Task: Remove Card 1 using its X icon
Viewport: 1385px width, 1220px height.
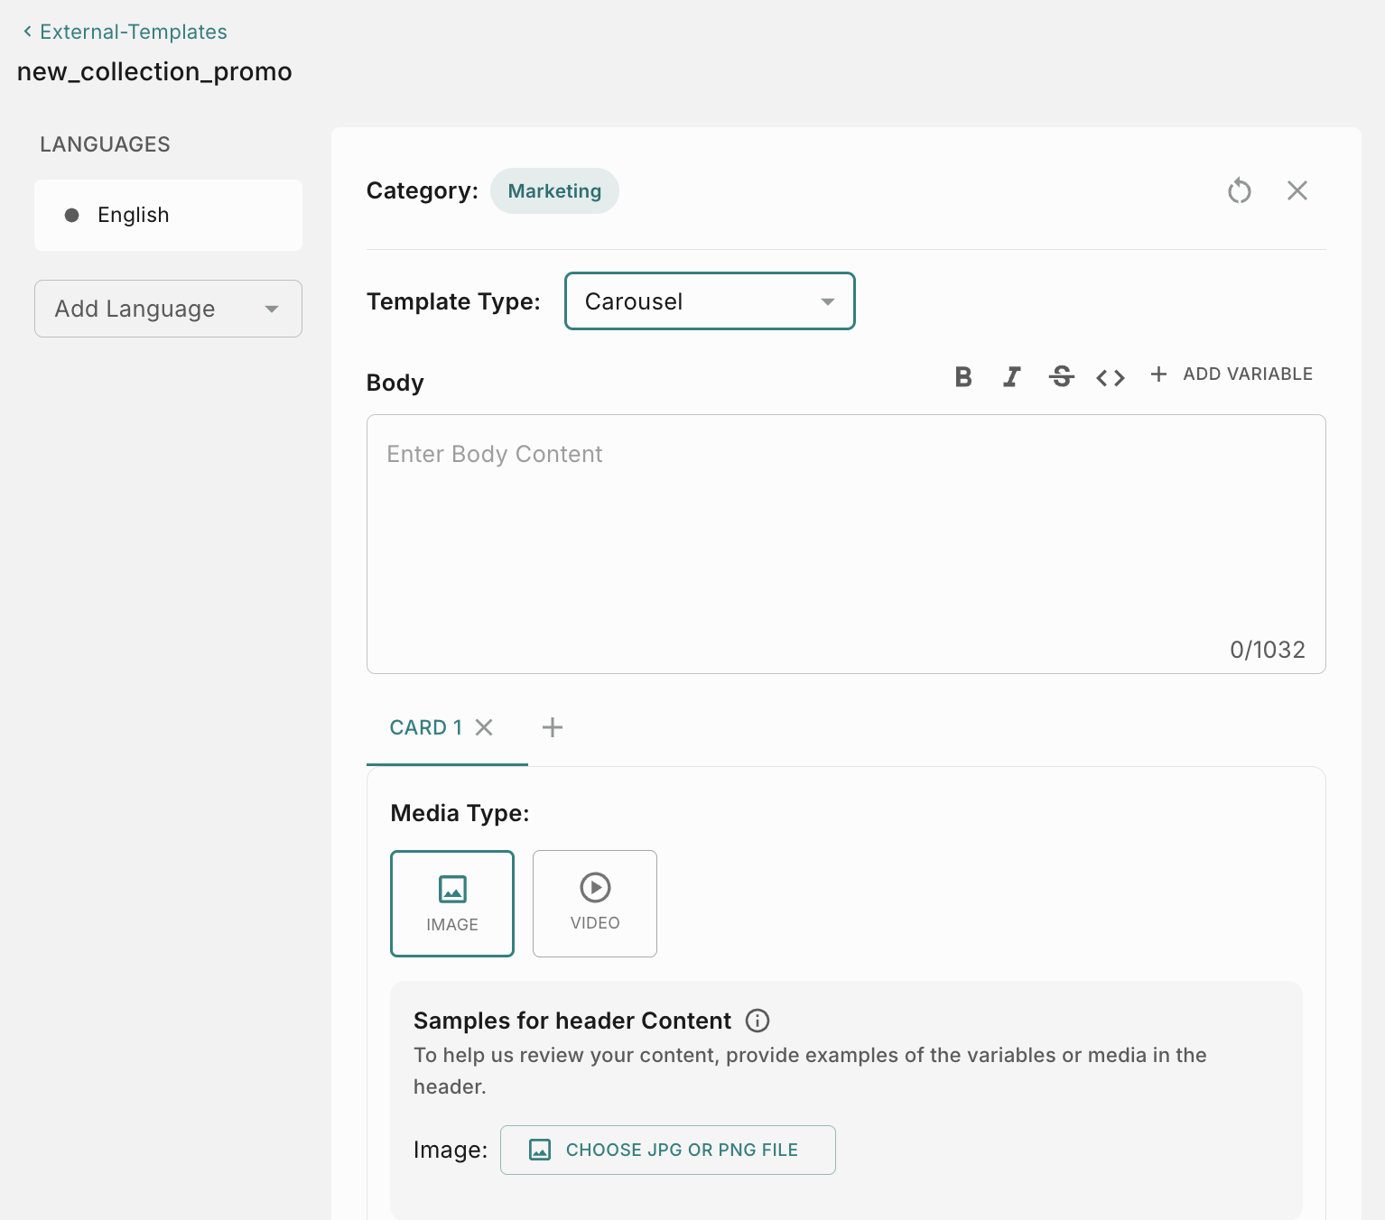Action: pos(484,727)
